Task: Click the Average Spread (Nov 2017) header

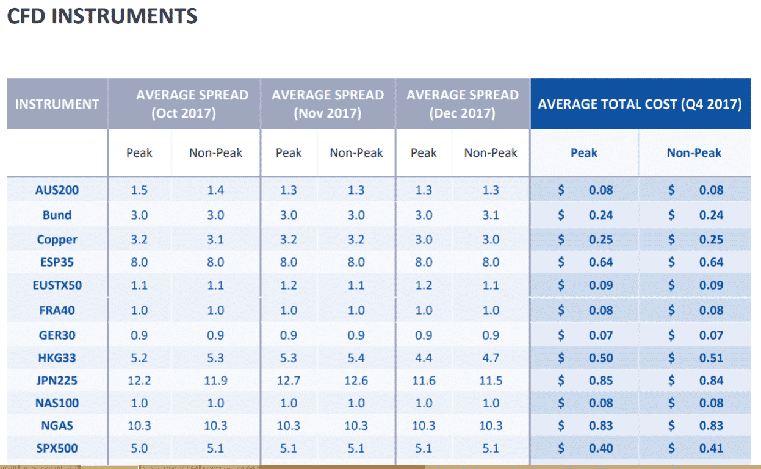Action: (328, 104)
